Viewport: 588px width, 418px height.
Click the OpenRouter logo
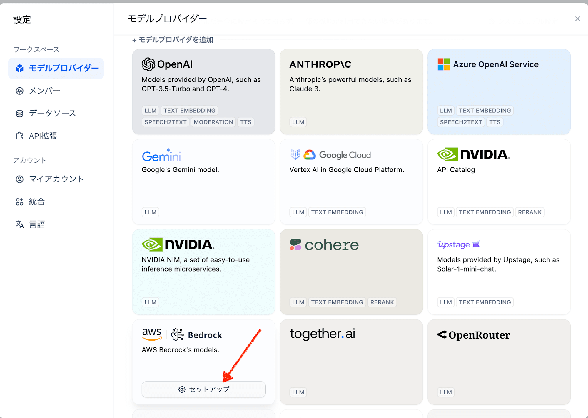point(474,335)
